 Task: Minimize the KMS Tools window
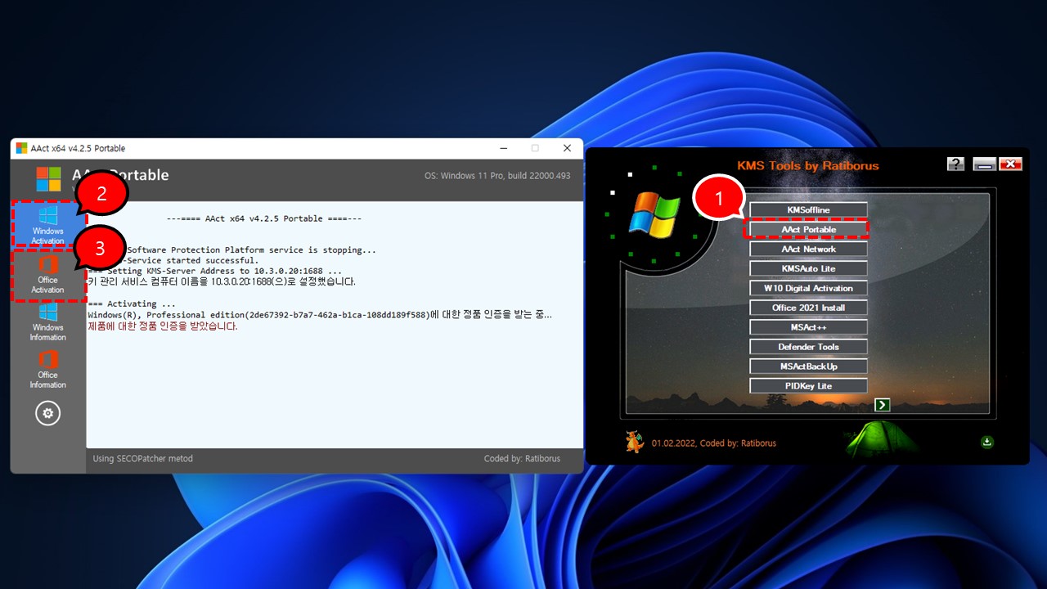tap(984, 164)
